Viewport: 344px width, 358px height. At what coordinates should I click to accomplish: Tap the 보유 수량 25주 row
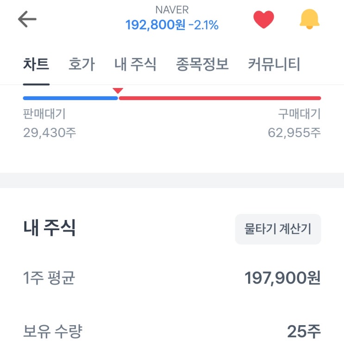[172, 331]
